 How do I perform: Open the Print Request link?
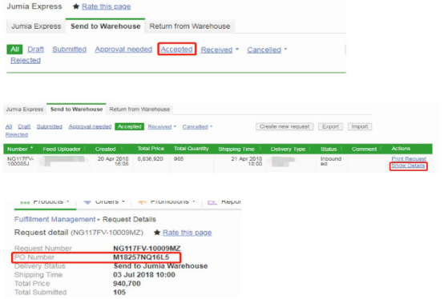pyautogui.click(x=409, y=159)
